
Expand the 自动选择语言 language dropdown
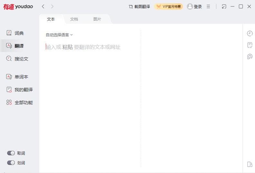pos(59,35)
